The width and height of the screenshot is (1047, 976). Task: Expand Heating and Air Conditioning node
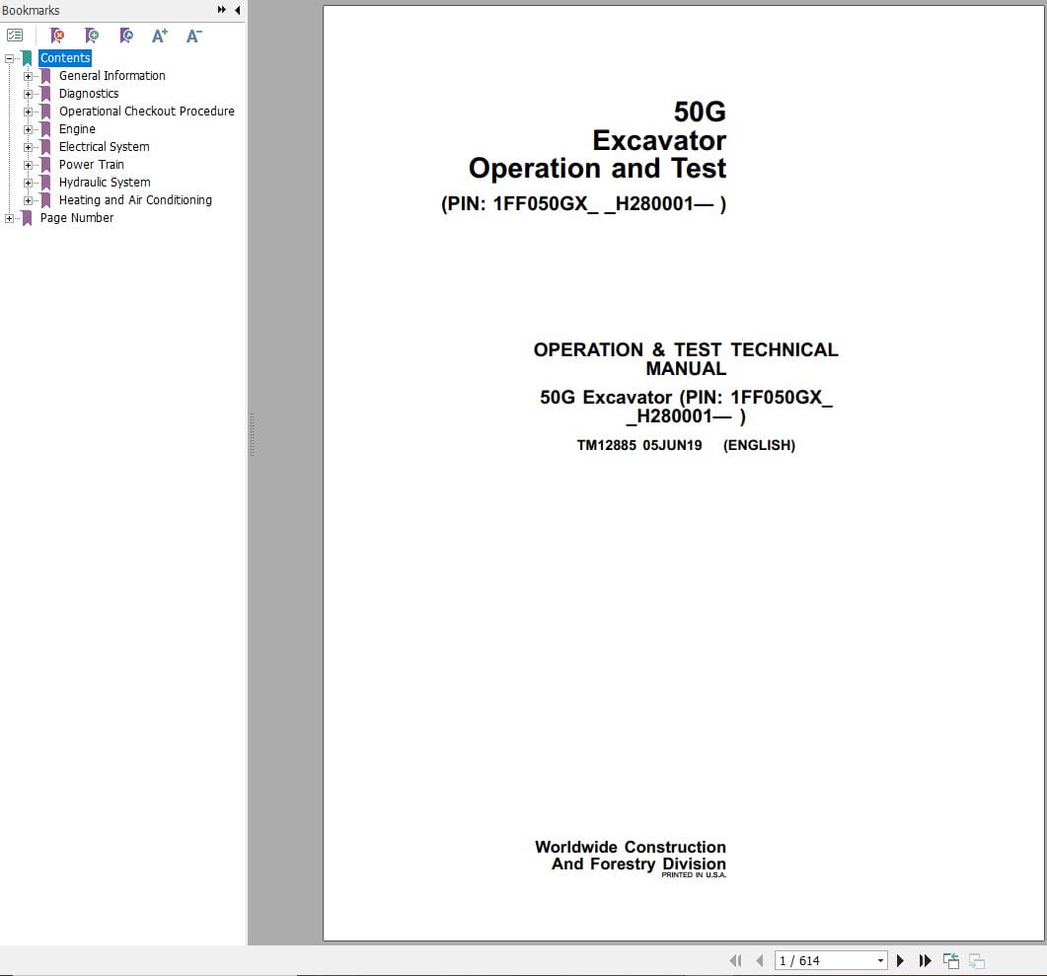(28, 200)
